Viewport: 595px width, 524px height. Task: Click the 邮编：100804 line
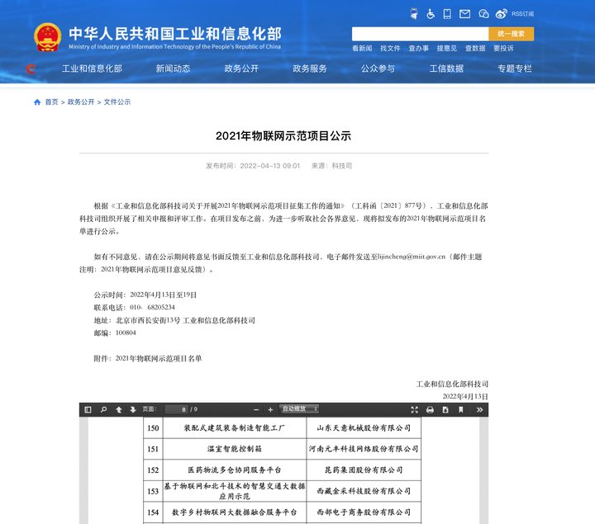coord(115,333)
